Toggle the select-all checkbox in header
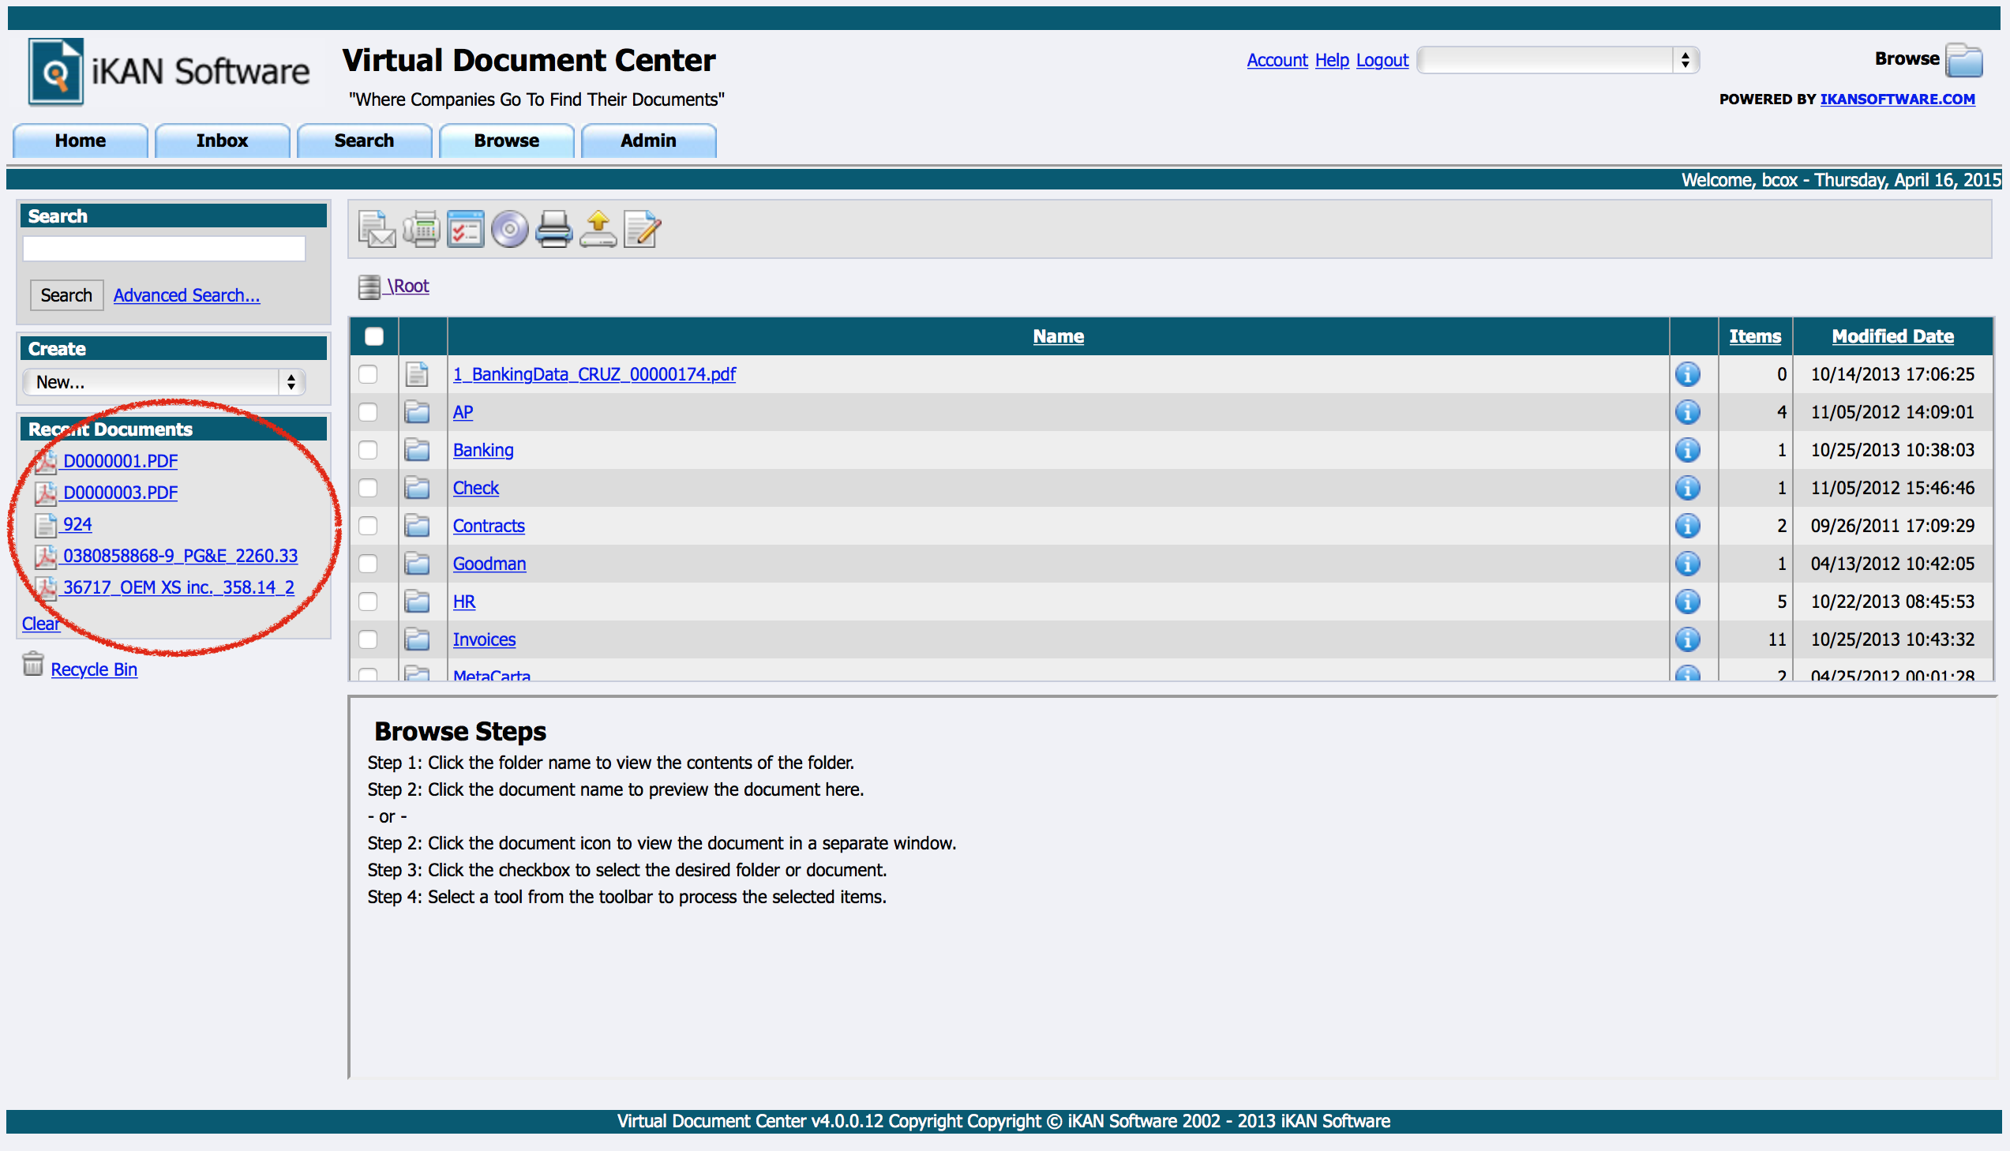 pos(374,336)
